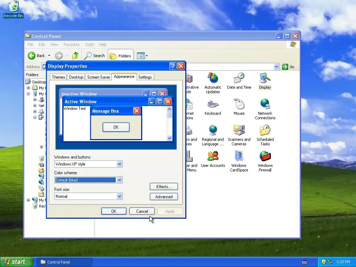Image resolution: width=356 pixels, height=267 pixels.
Task: Open the Edit menu
Action: (x=42, y=44)
